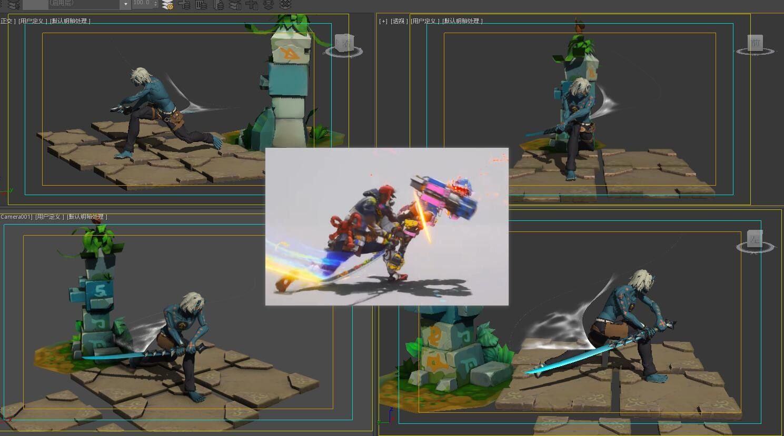Click the sixth stacked-layers icon right of gear icon

tap(269, 5)
